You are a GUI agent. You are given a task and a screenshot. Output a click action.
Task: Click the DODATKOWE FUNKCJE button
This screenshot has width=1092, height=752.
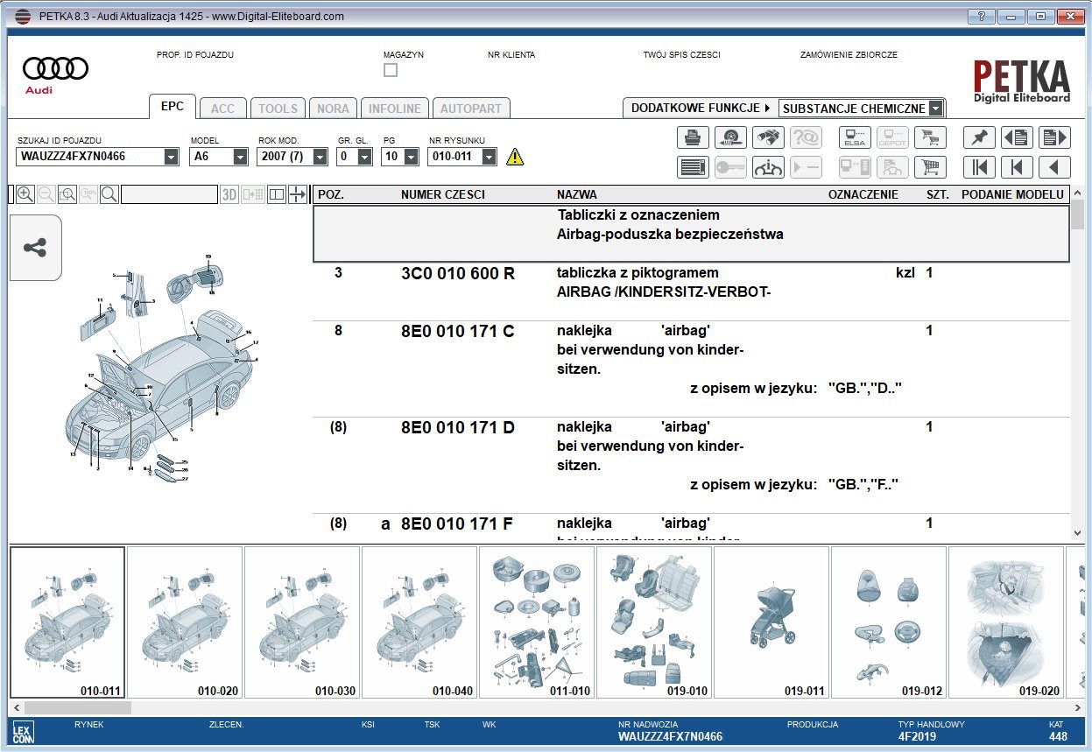coord(700,108)
